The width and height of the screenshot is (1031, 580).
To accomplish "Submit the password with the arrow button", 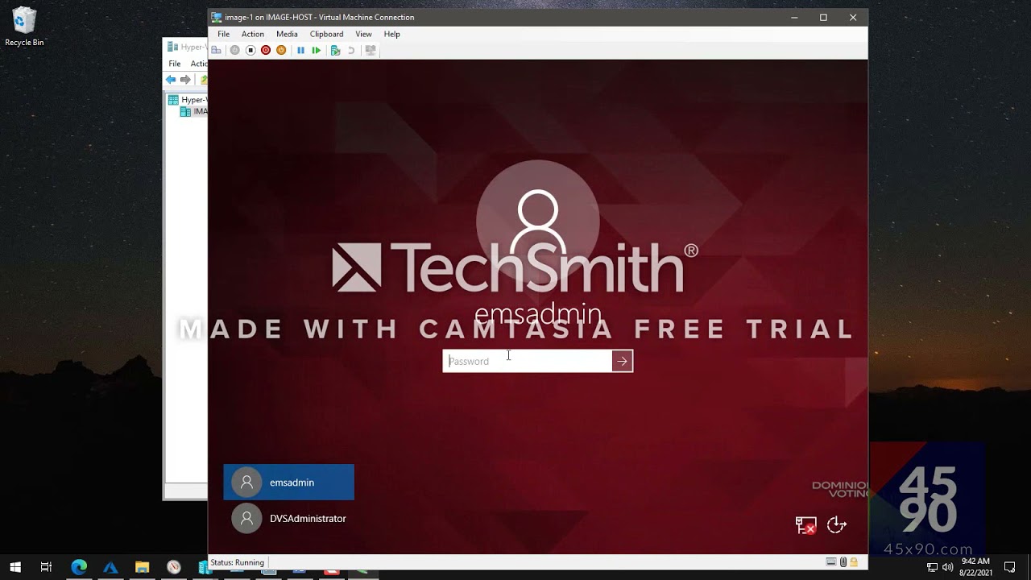I will point(622,361).
